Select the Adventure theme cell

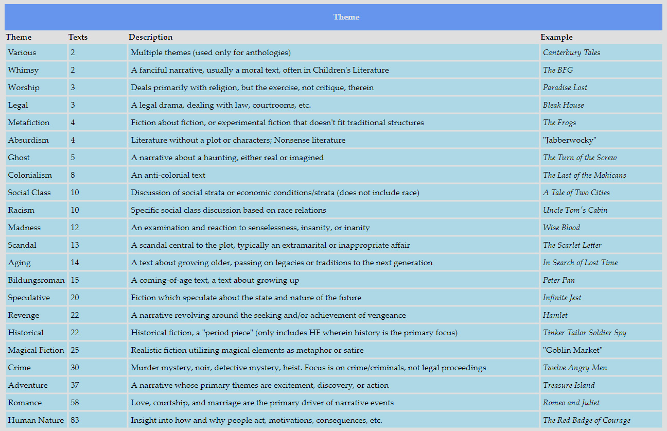click(36, 385)
